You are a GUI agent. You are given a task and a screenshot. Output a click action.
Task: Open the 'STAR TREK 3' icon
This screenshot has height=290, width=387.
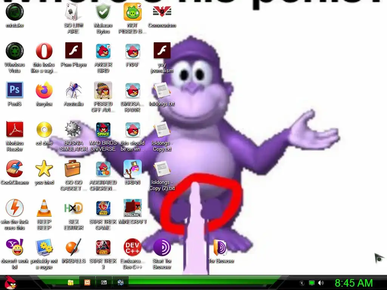click(103, 247)
